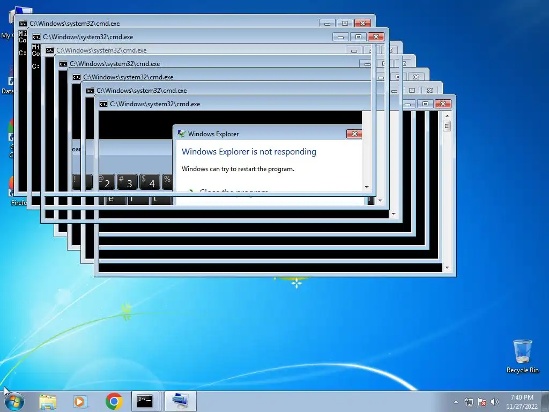
Task: Close the lowest cmd.exe window in cascade
Action: click(x=443, y=104)
